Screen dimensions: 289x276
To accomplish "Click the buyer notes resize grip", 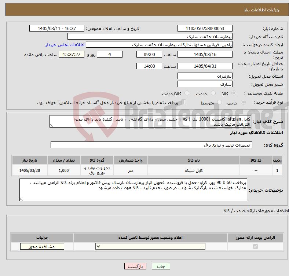I will 21,199.
